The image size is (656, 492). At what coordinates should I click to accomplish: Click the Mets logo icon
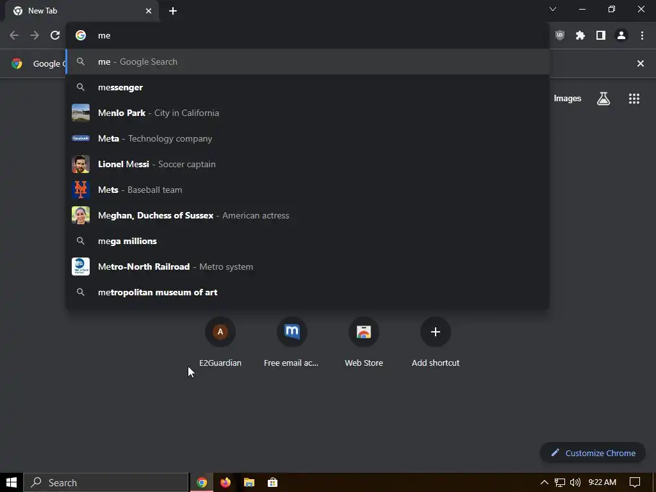point(81,190)
